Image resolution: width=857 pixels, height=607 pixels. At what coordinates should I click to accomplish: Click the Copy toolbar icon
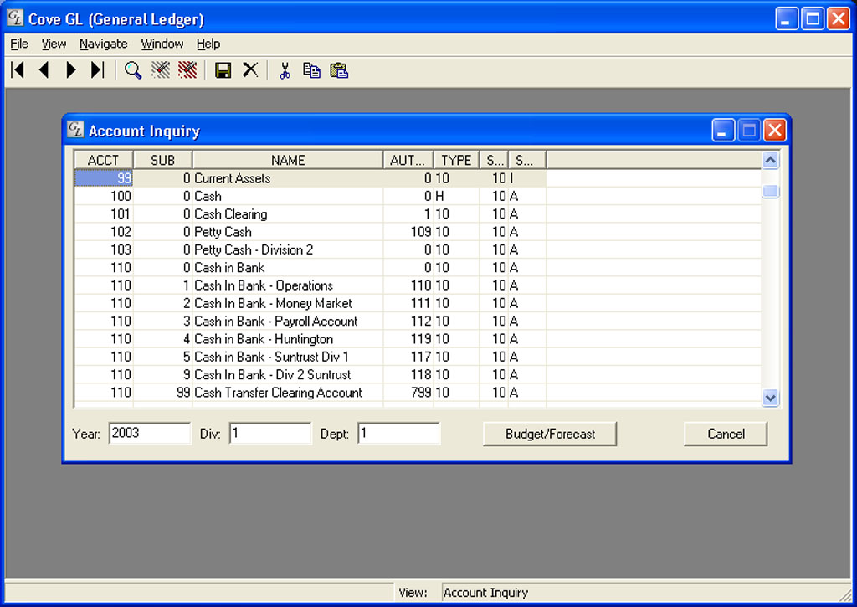click(311, 70)
